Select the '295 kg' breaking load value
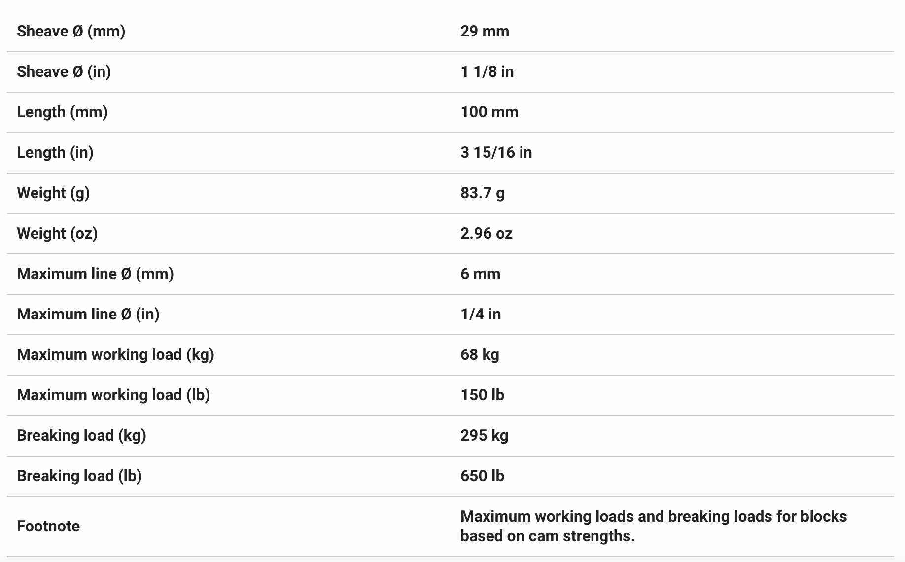The height and width of the screenshot is (562, 905). (484, 435)
